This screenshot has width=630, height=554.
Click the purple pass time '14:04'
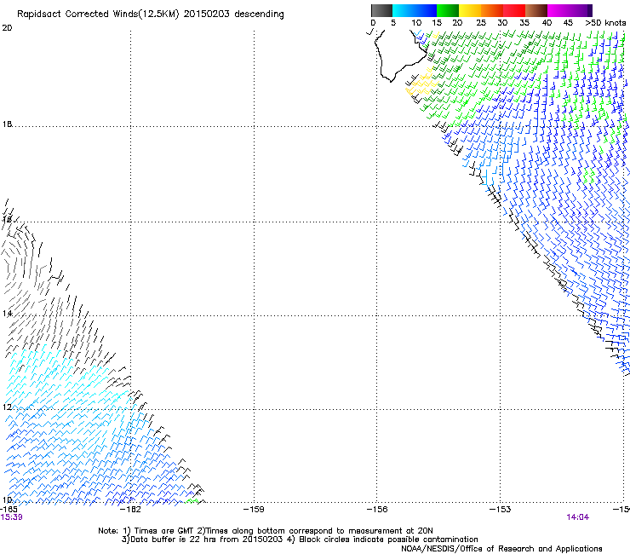(x=578, y=517)
